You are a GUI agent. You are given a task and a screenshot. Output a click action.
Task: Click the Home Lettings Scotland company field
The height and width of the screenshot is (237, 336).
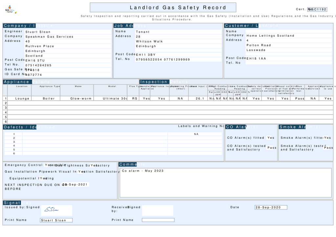[x=289, y=36]
